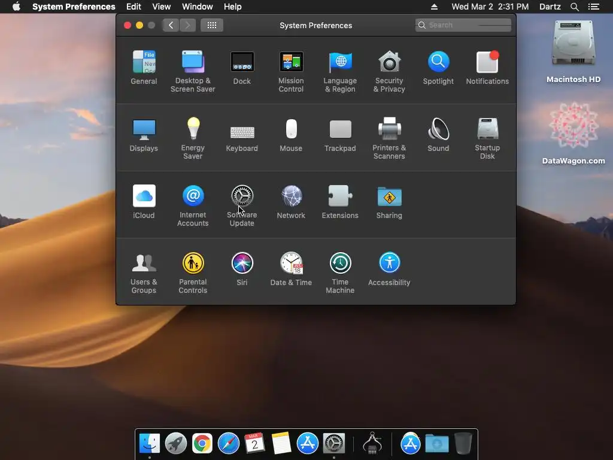
Task: Open Notes from the Dock
Action: pyautogui.click(x=281, y=444)
